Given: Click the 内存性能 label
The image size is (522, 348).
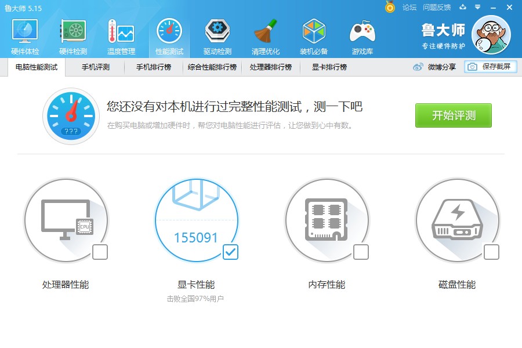Looking at the screenshot, I should pos(327,285).
